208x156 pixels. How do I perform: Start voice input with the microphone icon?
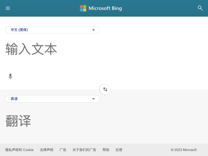(x=10, y=76)
